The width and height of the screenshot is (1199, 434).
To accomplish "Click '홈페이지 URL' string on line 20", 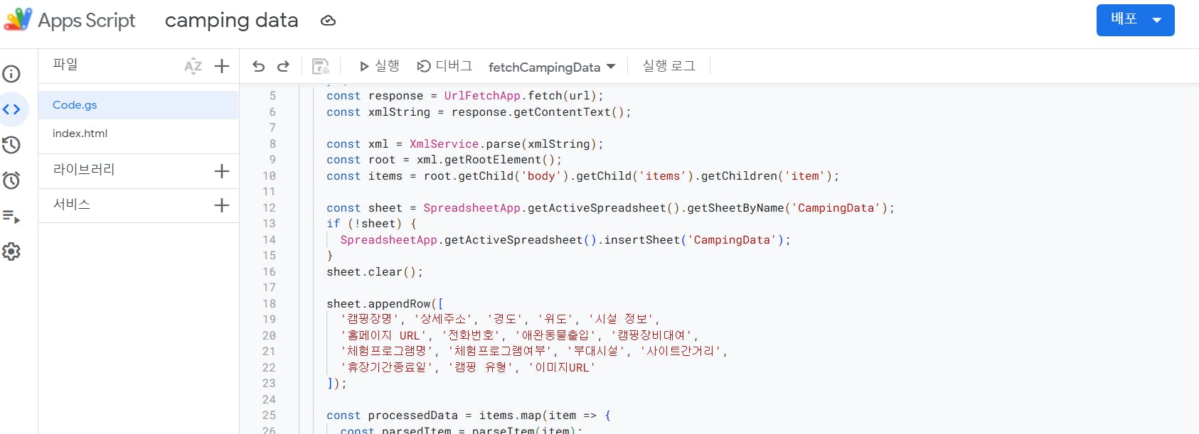I will (384, 335).
